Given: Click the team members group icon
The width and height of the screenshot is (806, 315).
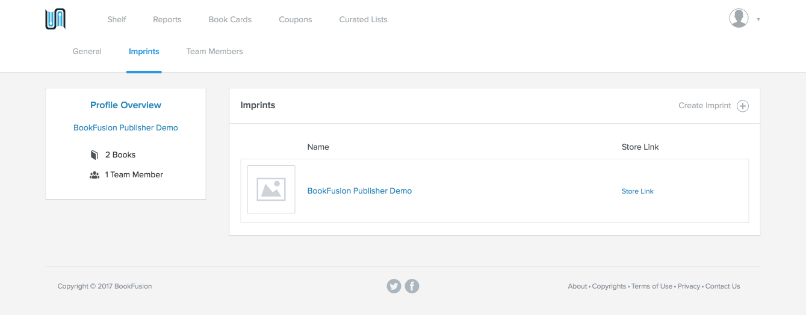Looking at the screenshot, I should (95, 175).
